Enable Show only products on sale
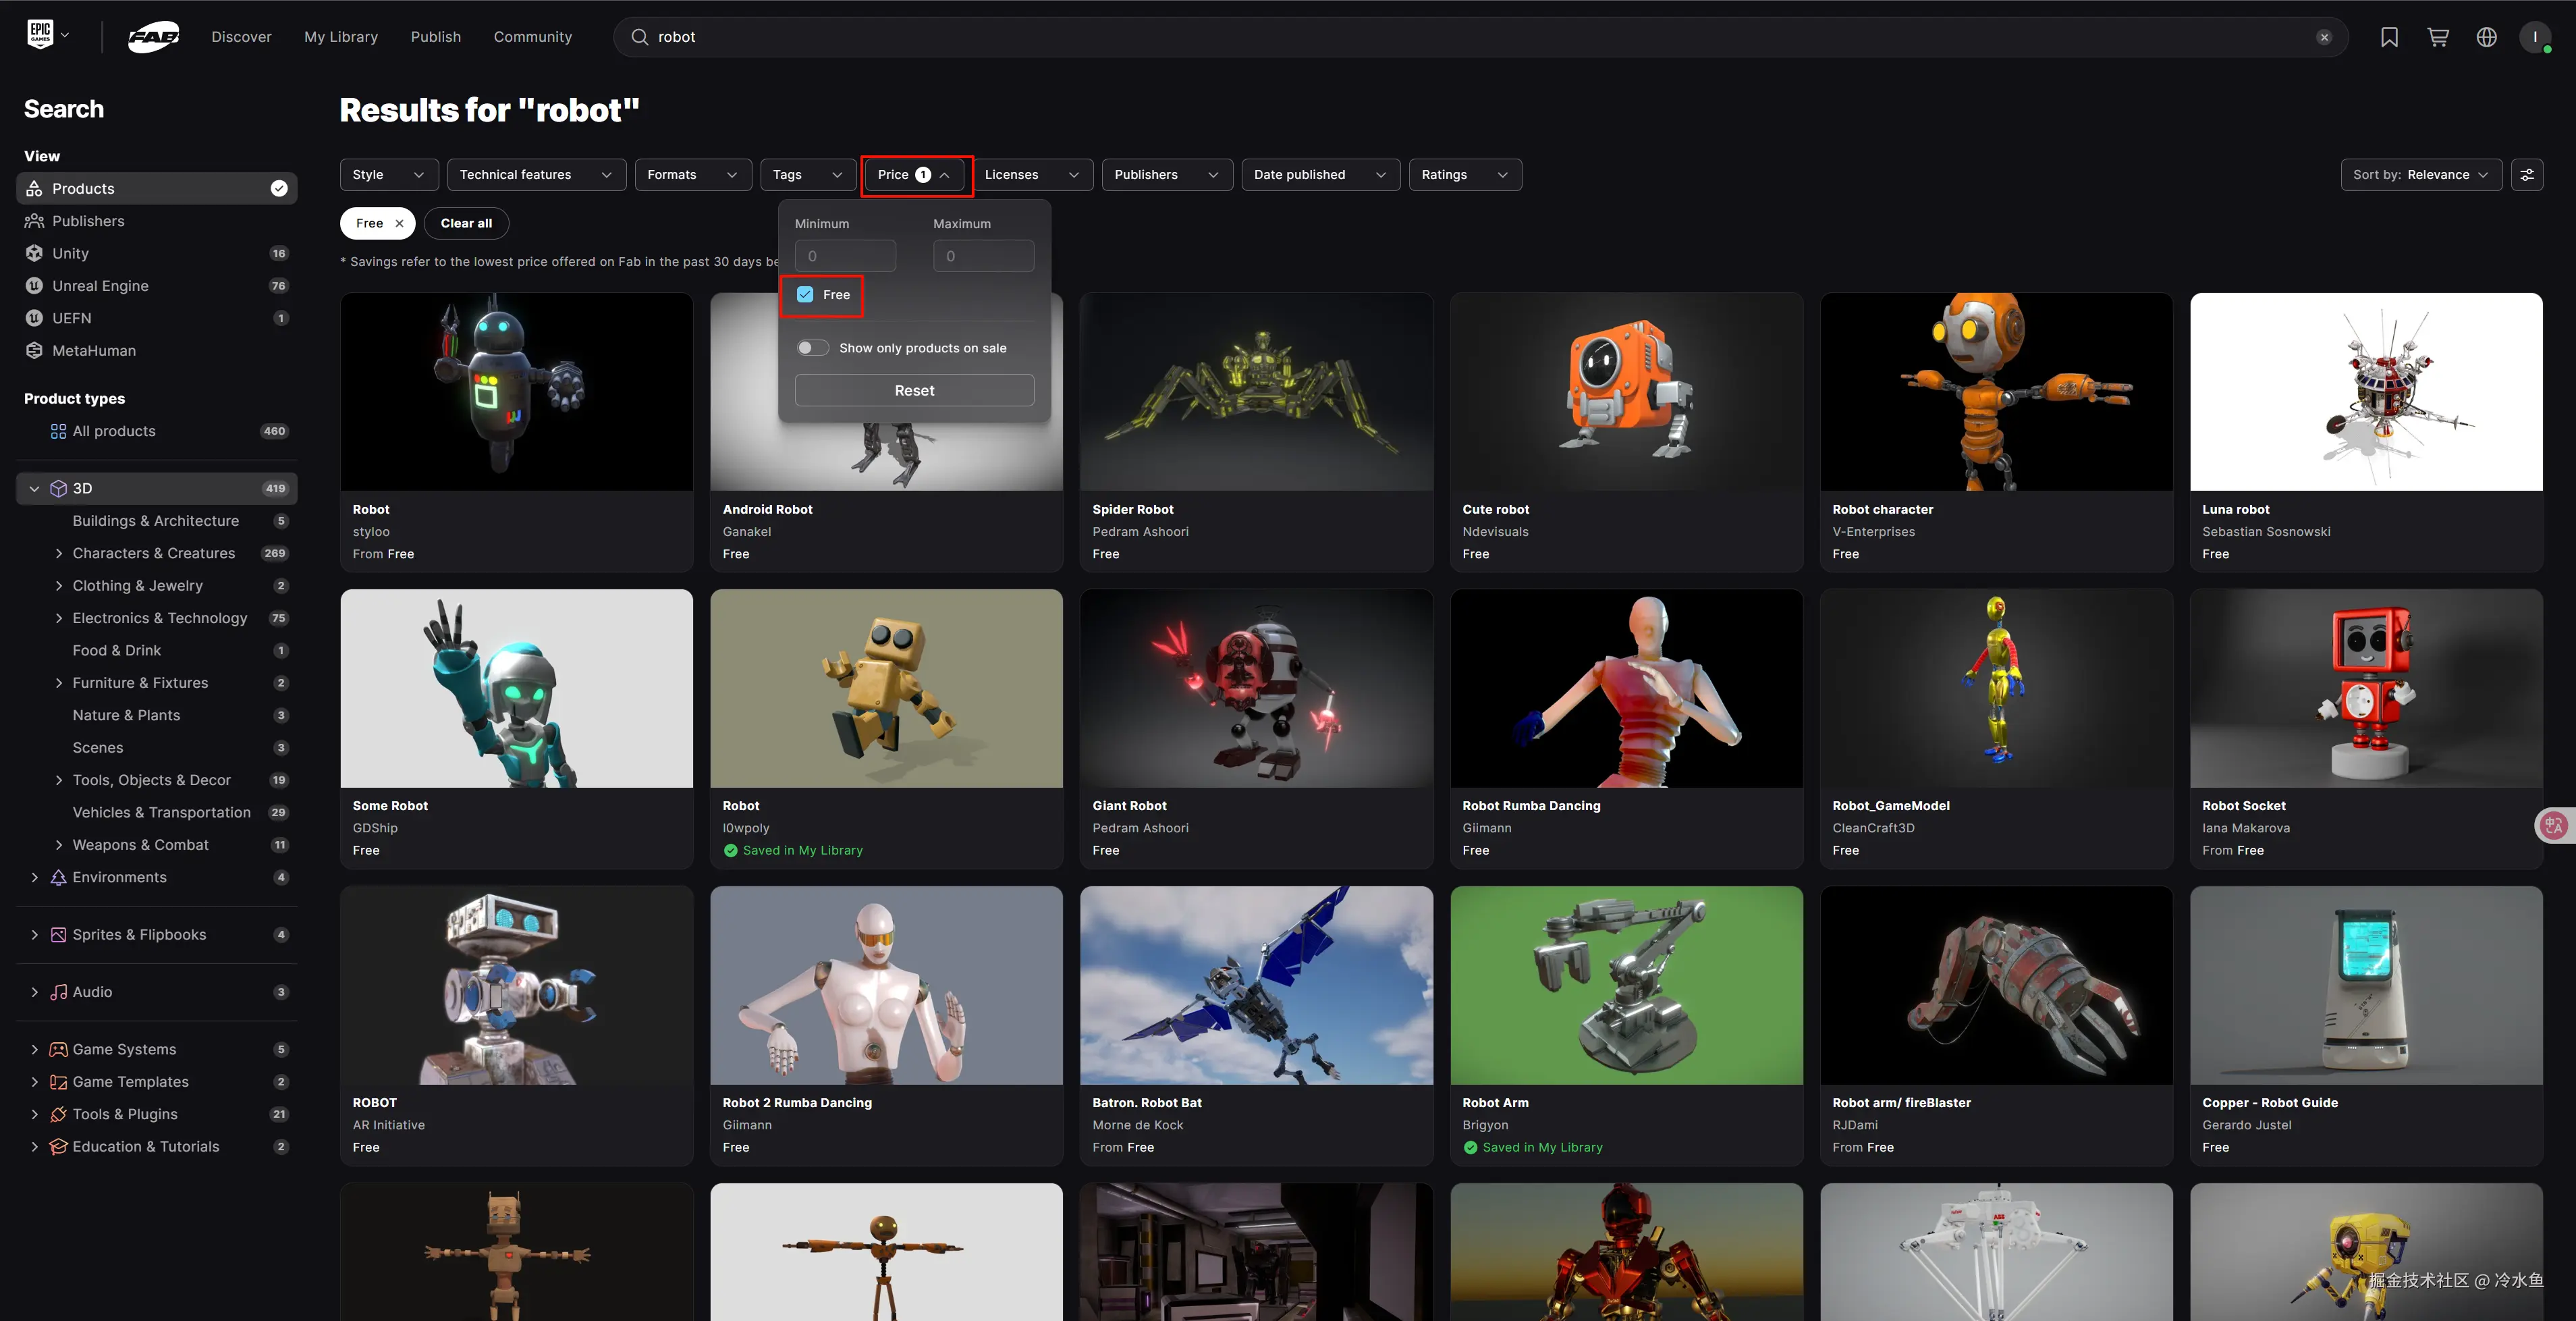Viewport: 2576px width, 1321px height. (x=812, y=348)
